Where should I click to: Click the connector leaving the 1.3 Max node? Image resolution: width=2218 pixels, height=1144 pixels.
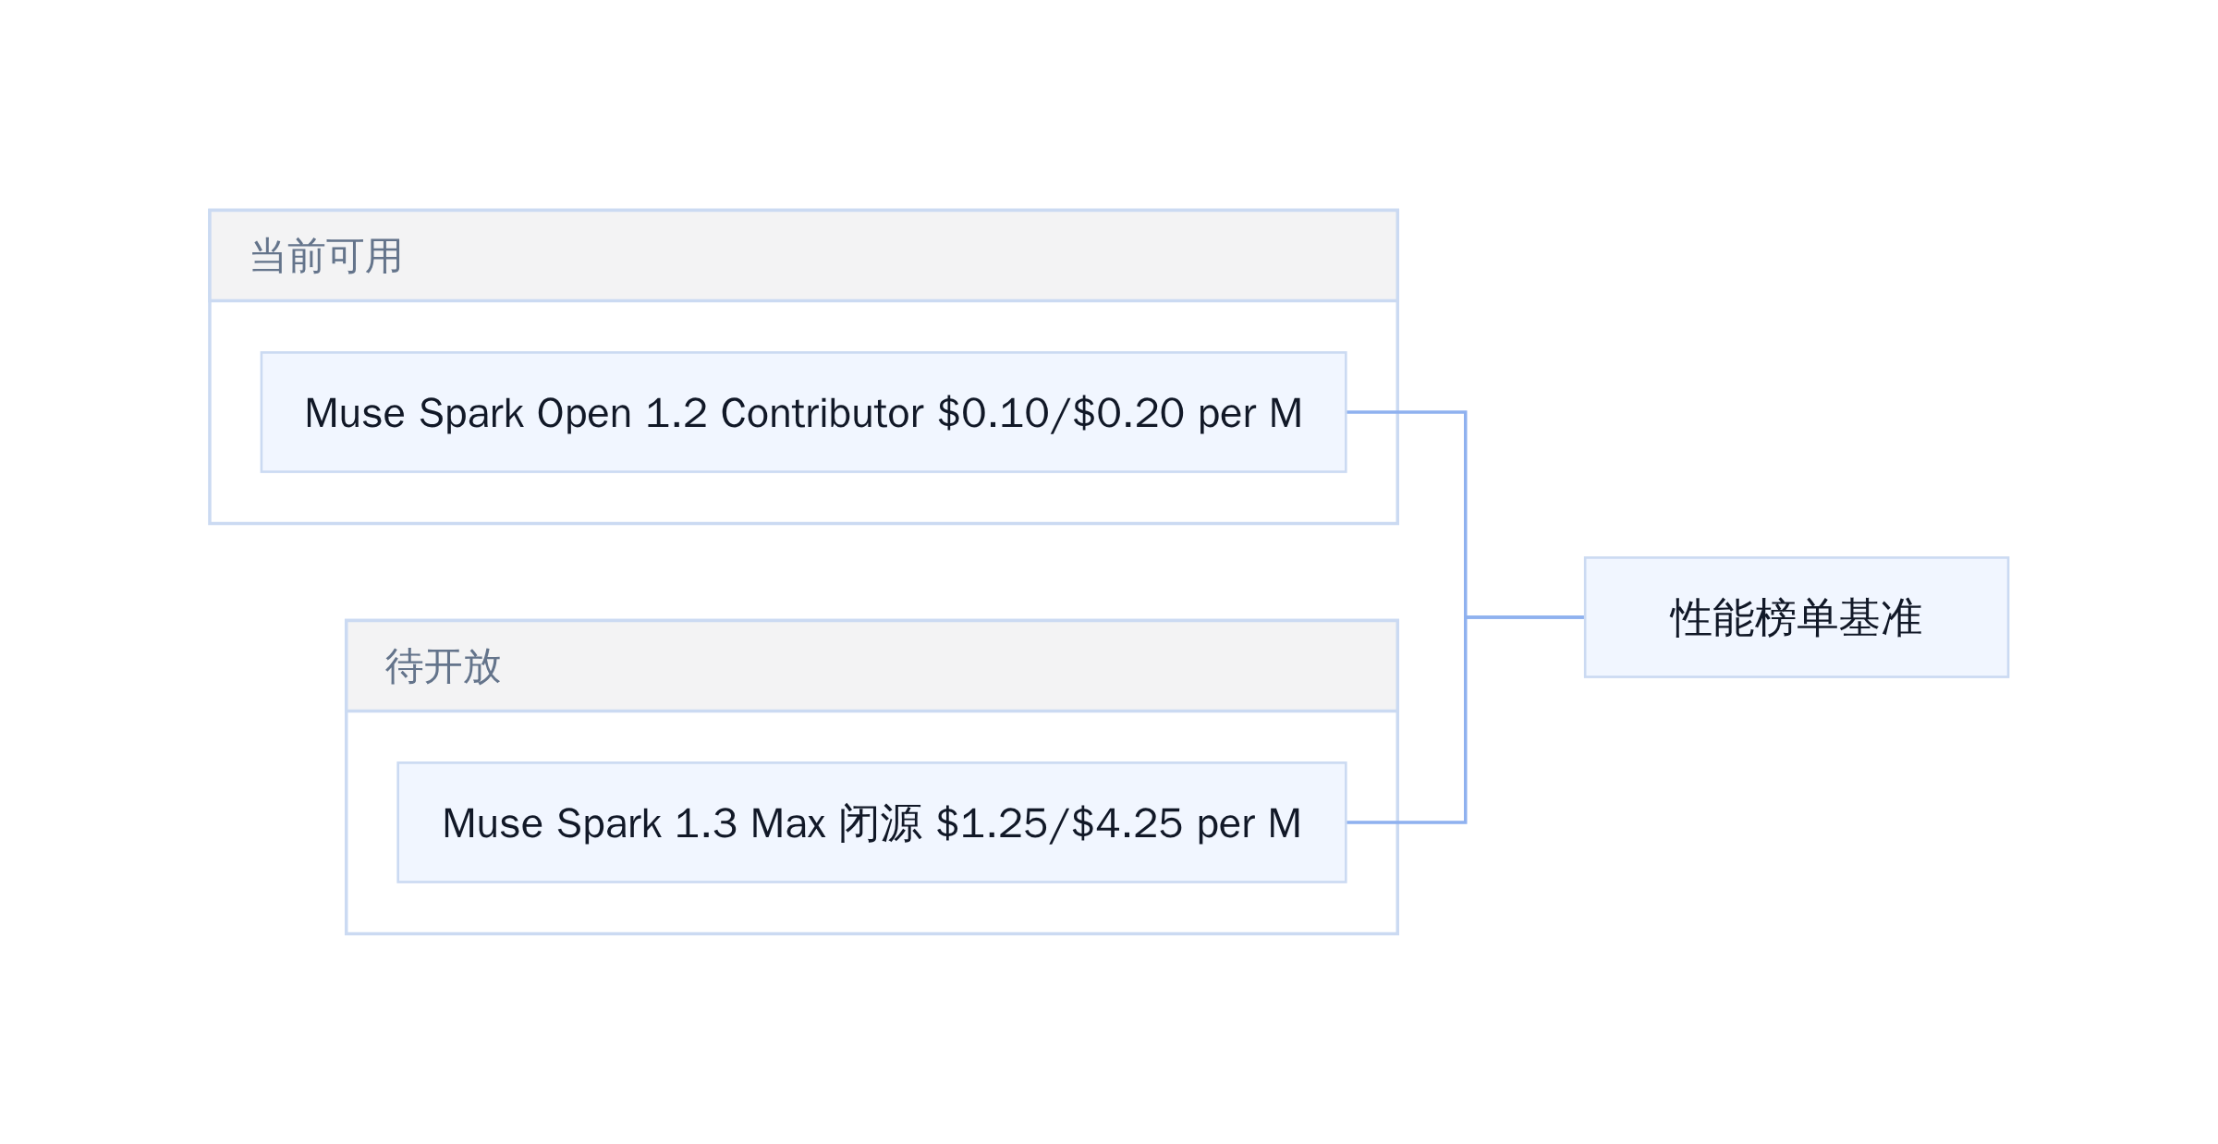pyautogui.click(x=1405, y=822)
